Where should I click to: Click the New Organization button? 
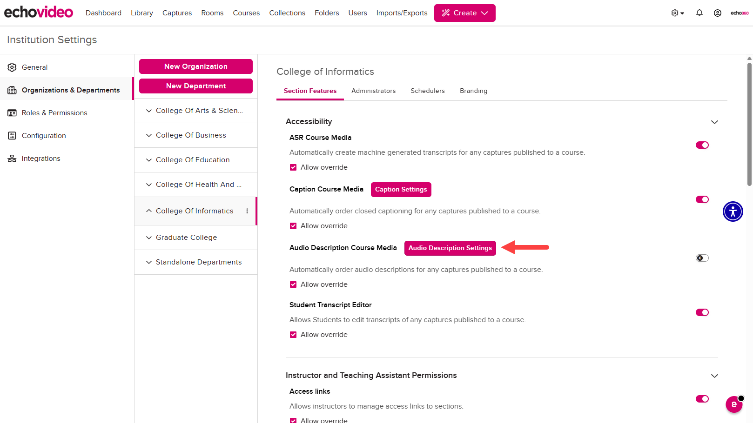click(x=196, y=66)
